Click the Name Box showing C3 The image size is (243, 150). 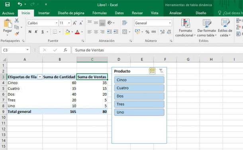(16, 50)
